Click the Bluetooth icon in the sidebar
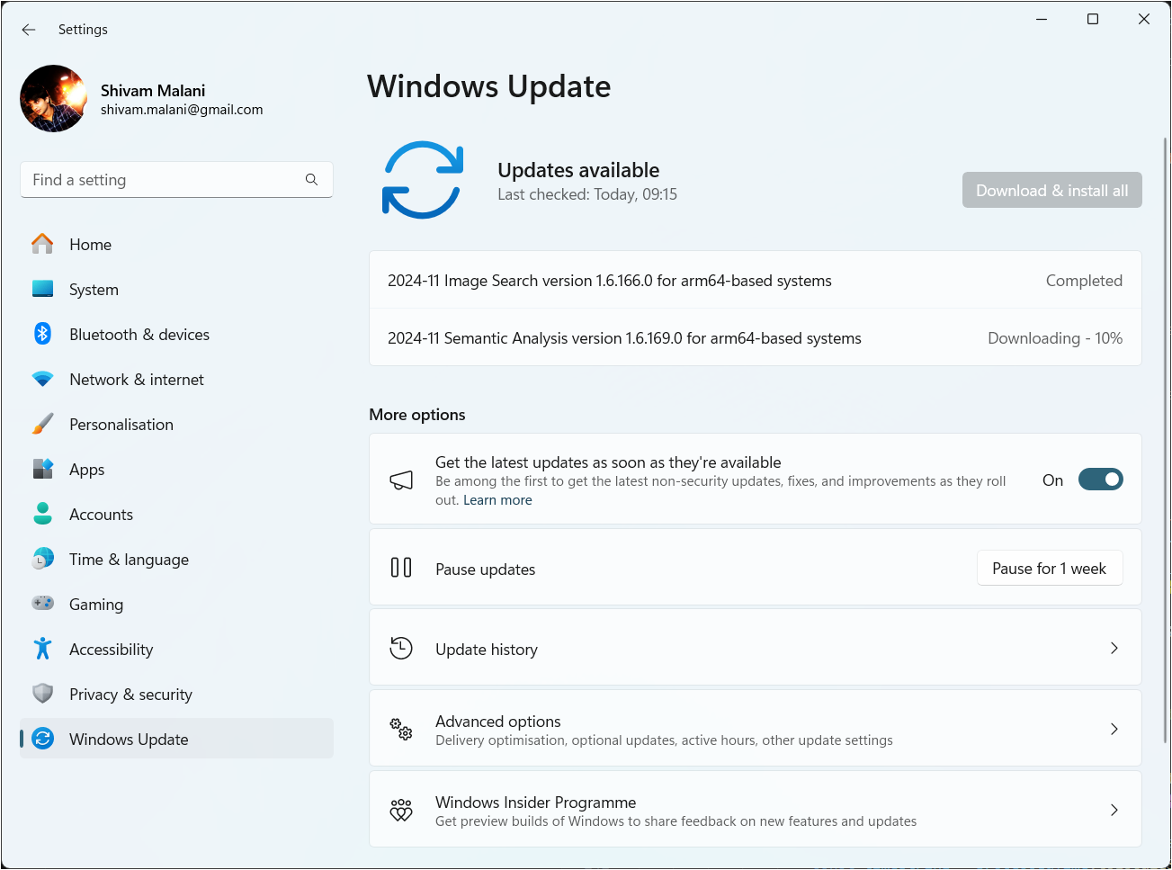 coord(42,334)
